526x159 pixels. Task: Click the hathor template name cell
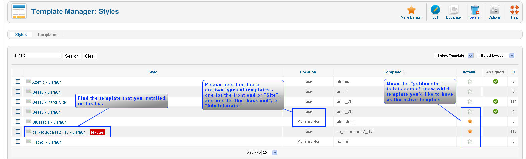342,142
